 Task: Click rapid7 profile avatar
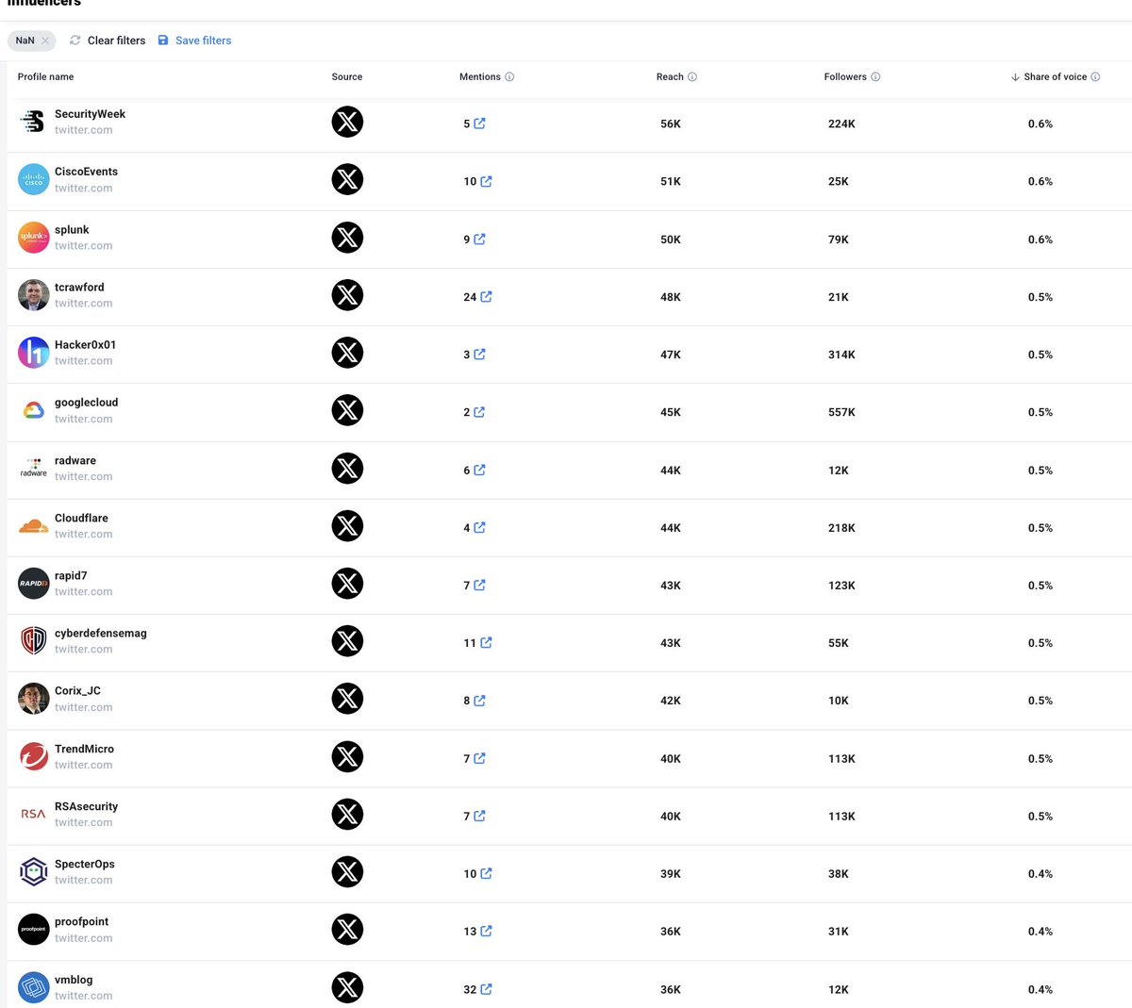pos(33,583)
